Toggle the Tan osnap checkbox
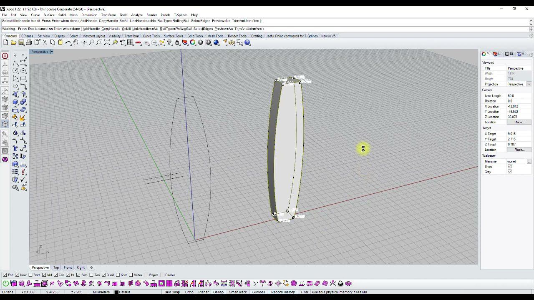Viewport: 534px width, 300px height. click(x=91, y=275)
